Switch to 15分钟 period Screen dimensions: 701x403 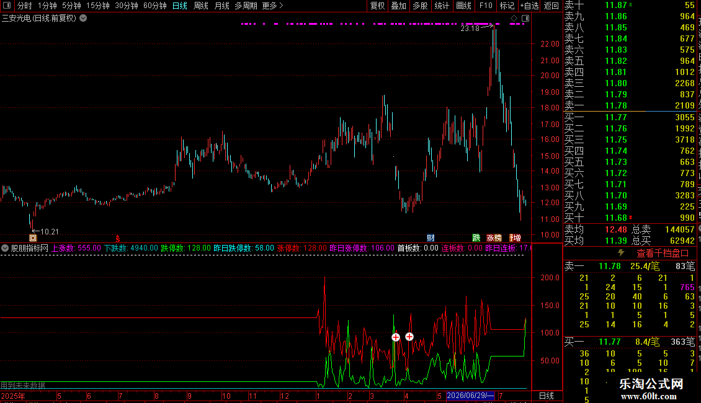[97, 6]
